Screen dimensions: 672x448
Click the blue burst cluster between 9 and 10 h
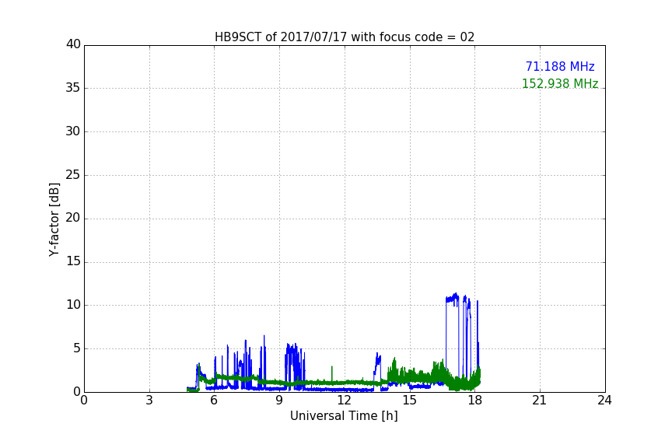(x=295, y=366)
